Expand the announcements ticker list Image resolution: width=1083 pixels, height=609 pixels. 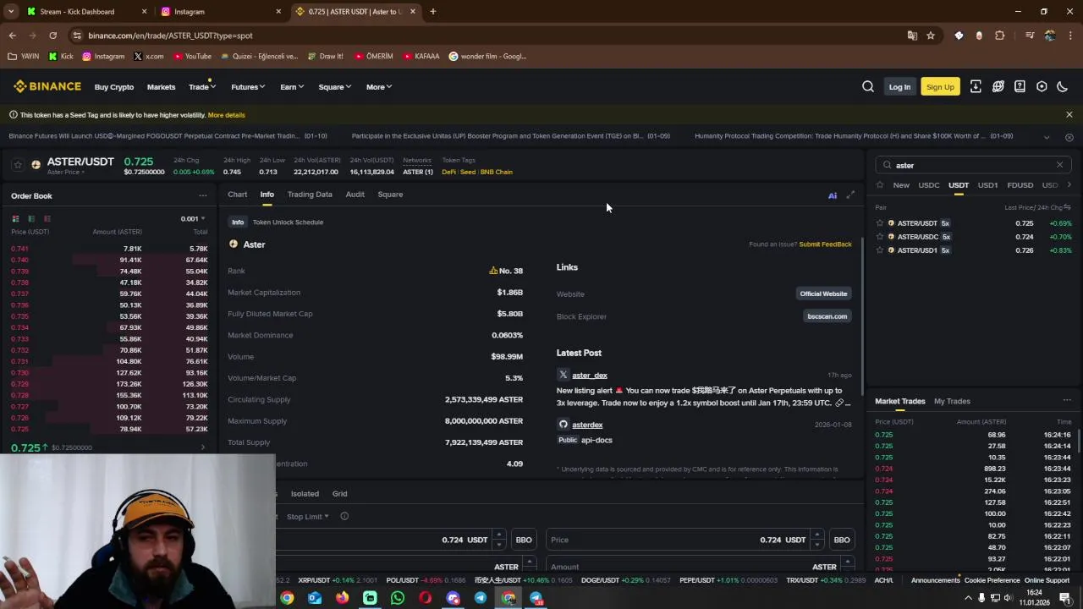pos(1047,137)
